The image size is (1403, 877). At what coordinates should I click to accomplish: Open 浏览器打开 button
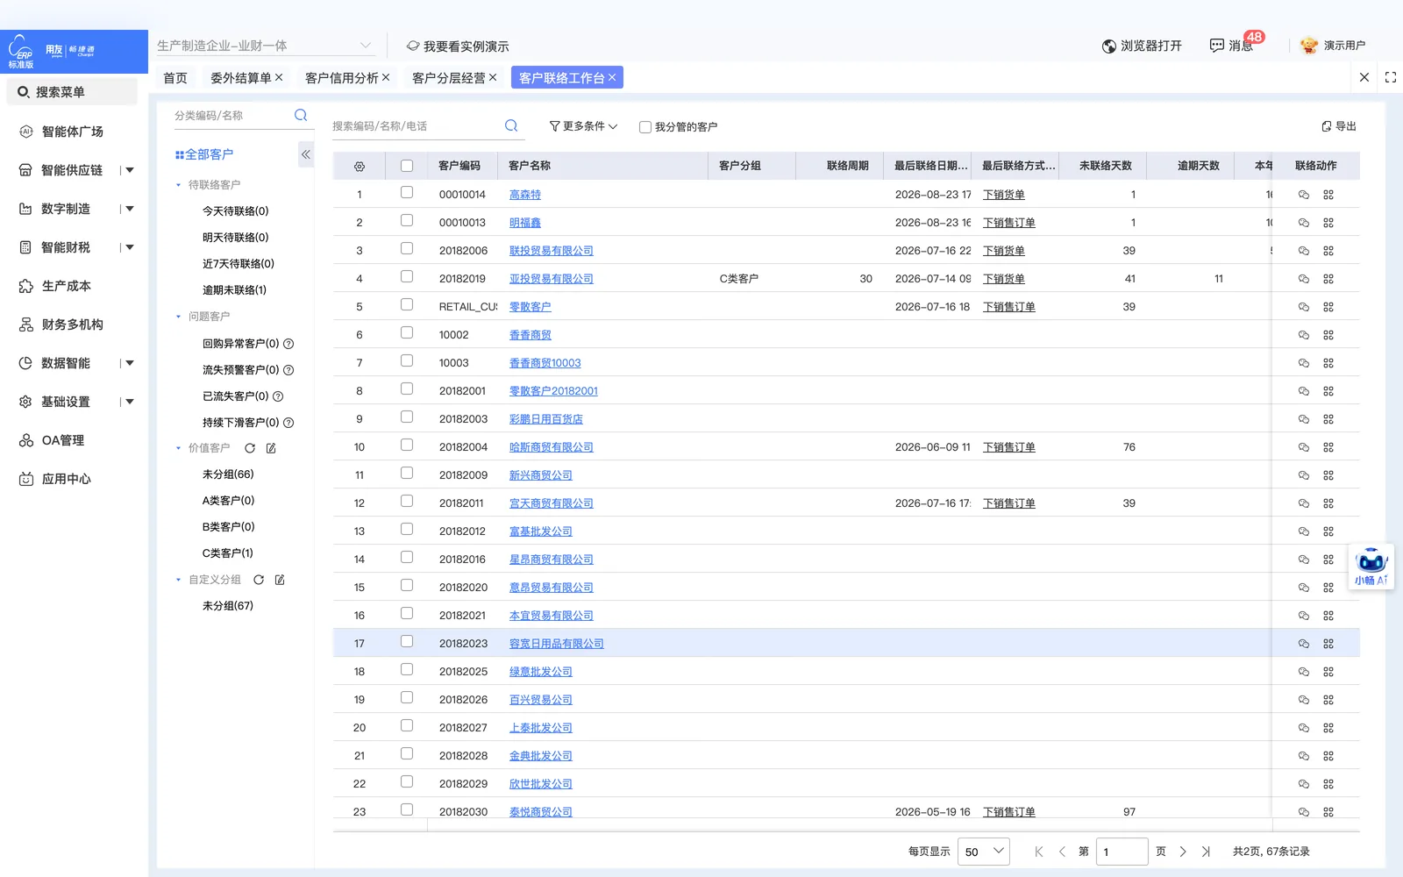pos(1142,46)
